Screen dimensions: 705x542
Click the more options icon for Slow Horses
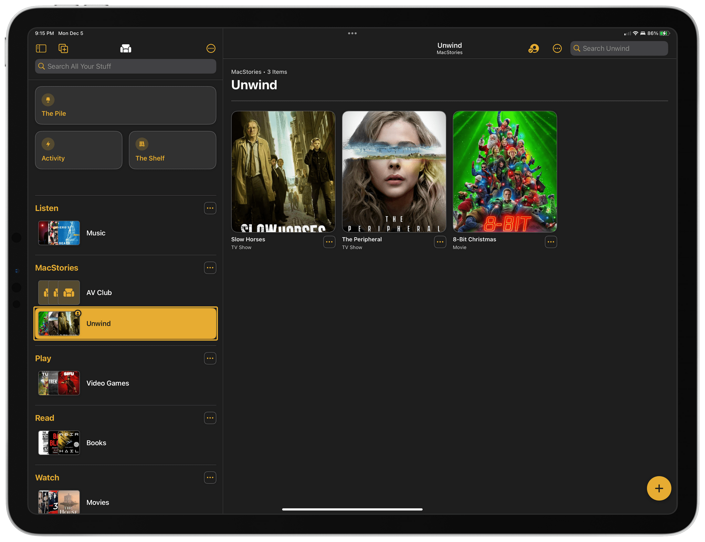[329, 241]
